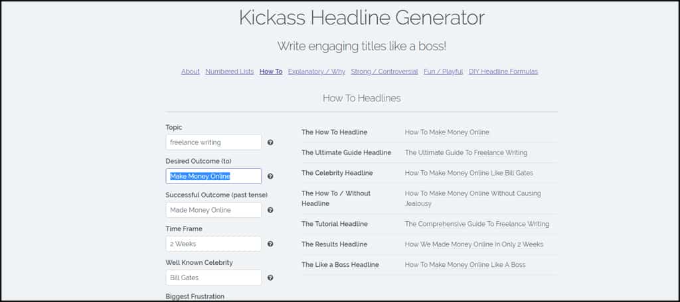
Task: Open Strong / Controversial headlines
Action: tap(384, 72)
